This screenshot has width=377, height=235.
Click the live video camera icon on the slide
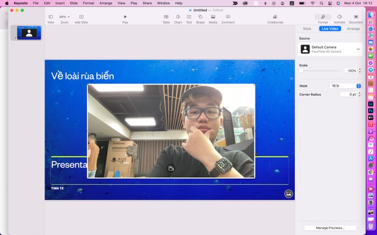coord(171,168)
